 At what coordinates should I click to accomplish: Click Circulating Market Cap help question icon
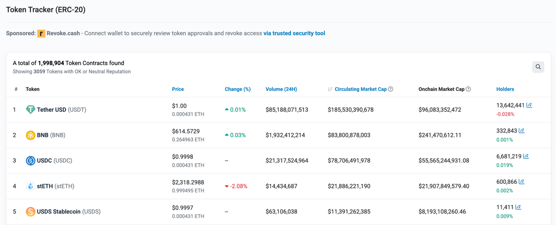(391, 89)
